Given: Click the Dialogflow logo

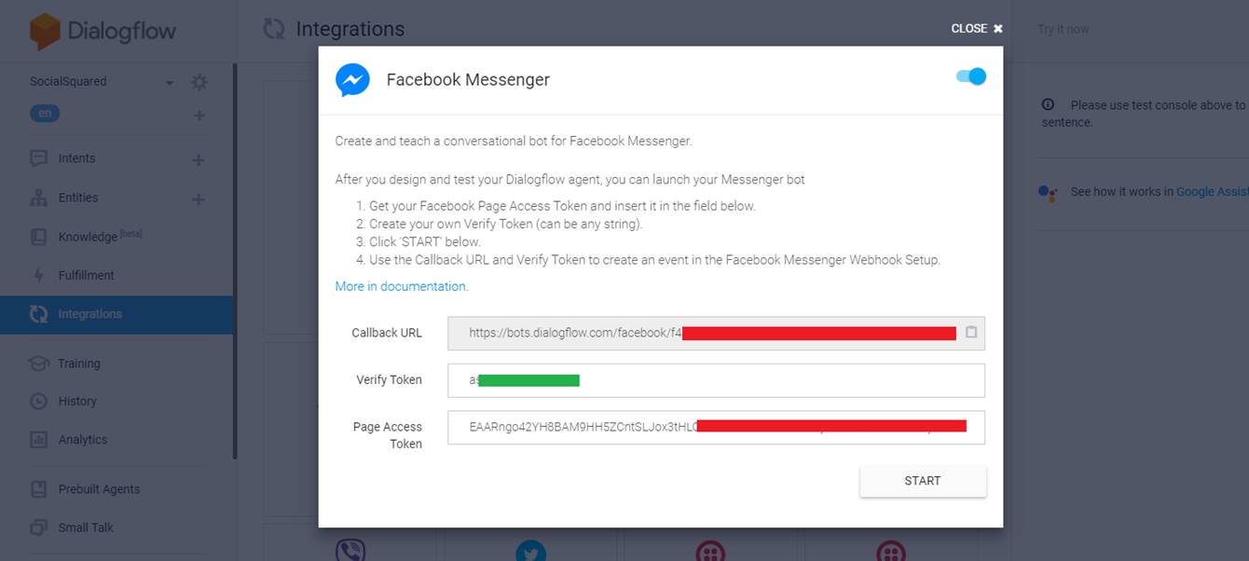Looking at the screenshot, I should (x=103, y=31).
